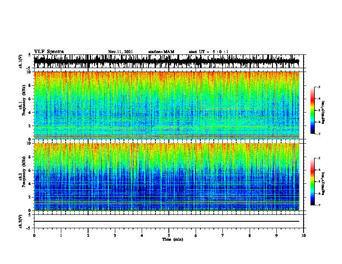Click the "6" kHz tick on ch.1 frequency axis
342x264 pixels.
click(x=30, y=99)
